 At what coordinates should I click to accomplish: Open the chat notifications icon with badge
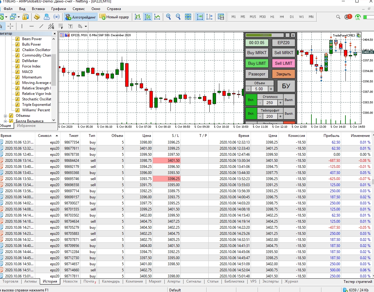click(x=348, y=17)
